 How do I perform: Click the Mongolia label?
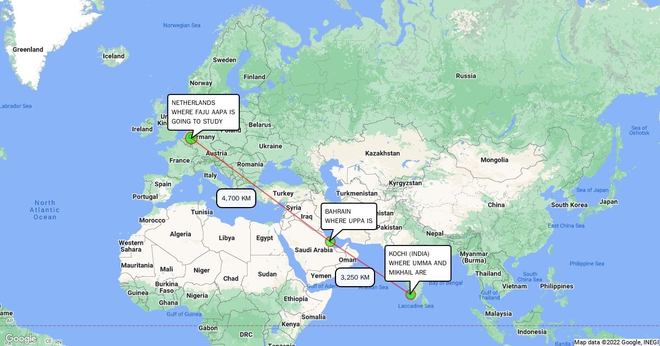pos(494,160)
